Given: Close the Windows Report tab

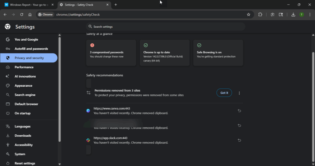Looking at the screenshot, I should pyautogui.click(x=53, y=5).
